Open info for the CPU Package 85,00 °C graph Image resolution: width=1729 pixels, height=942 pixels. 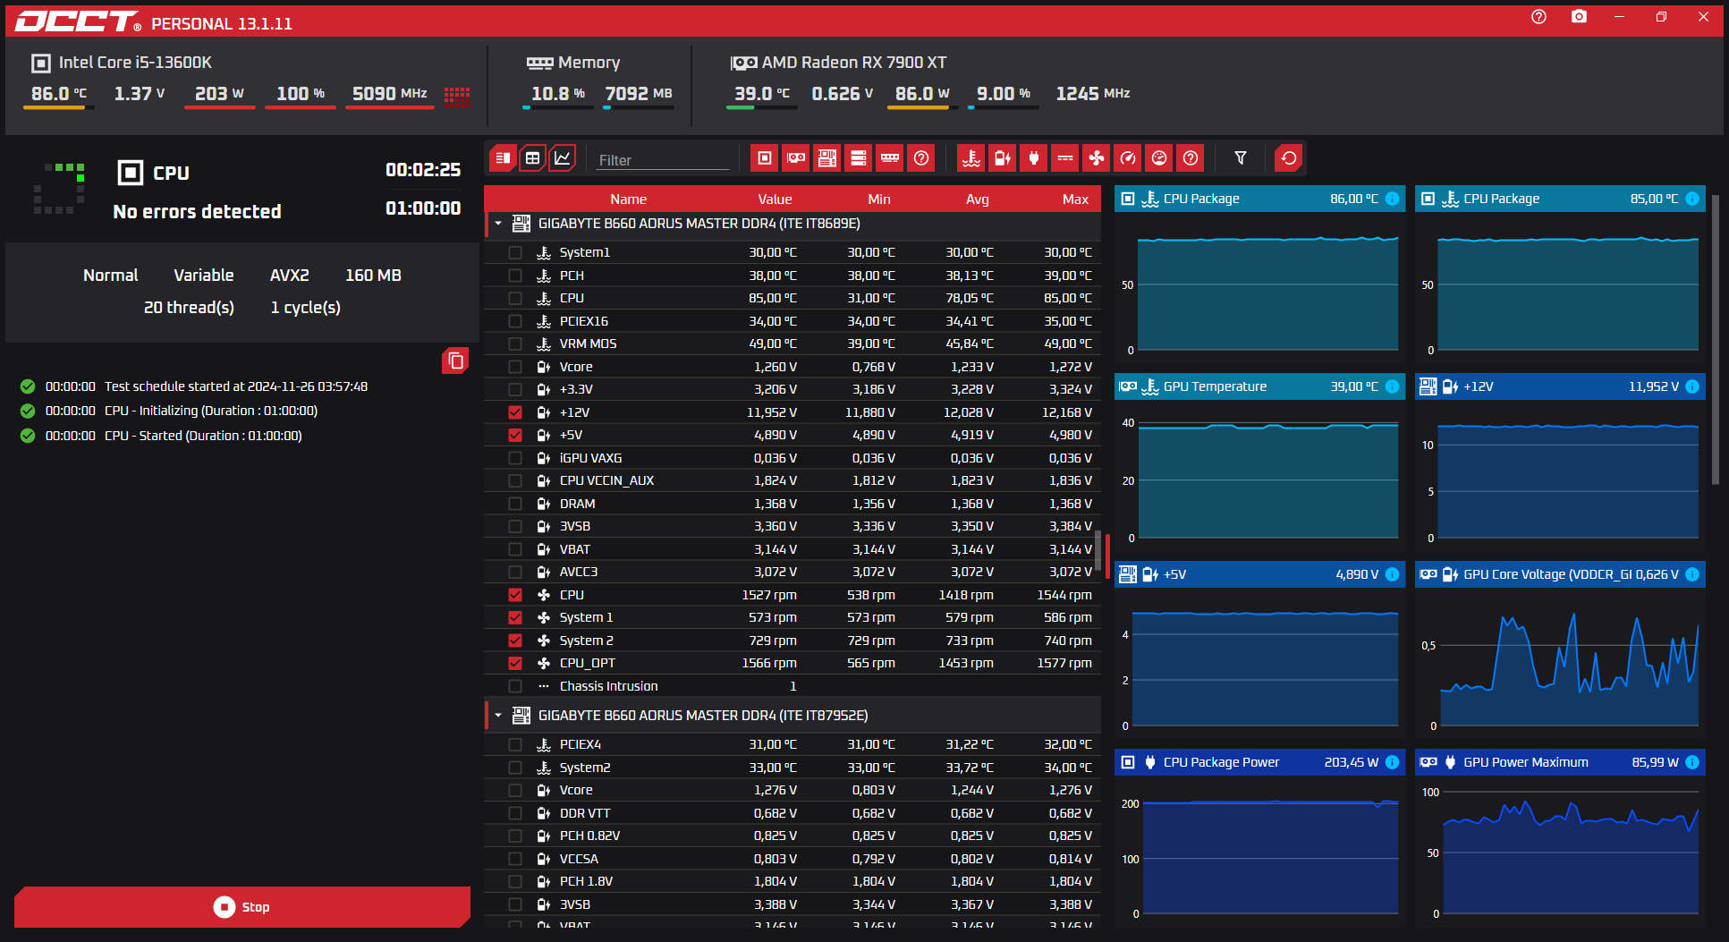click(x=1692, y=199)
